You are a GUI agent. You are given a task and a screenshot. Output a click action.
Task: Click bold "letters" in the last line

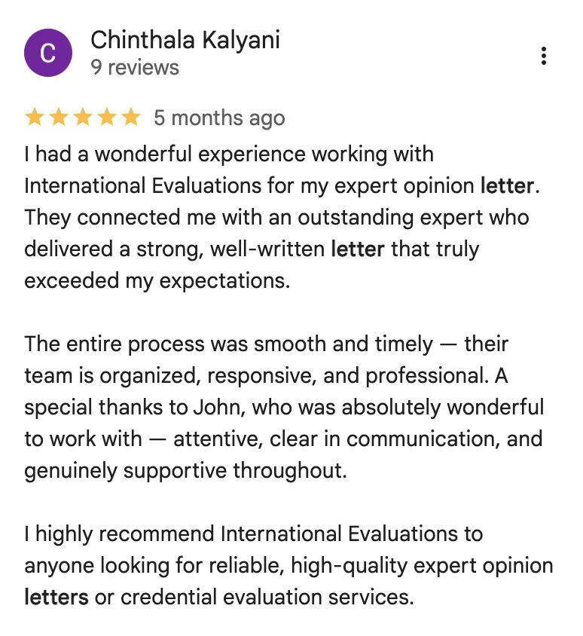click(56, 598)
